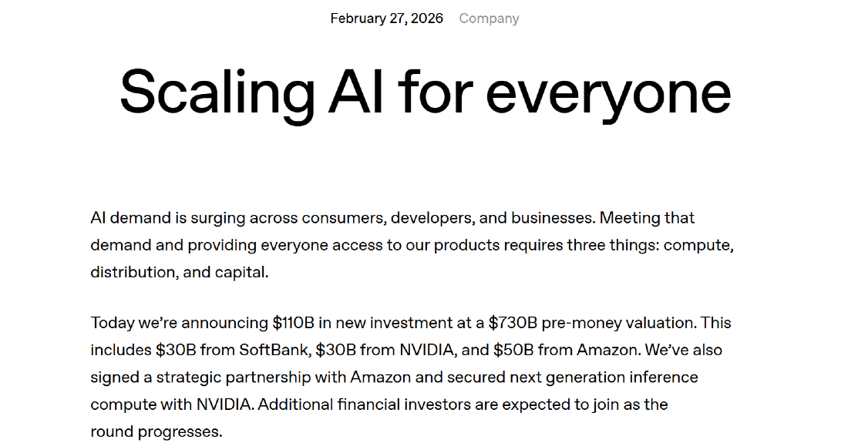Click the word "capital" ending the first paragraph

[242, 272]
